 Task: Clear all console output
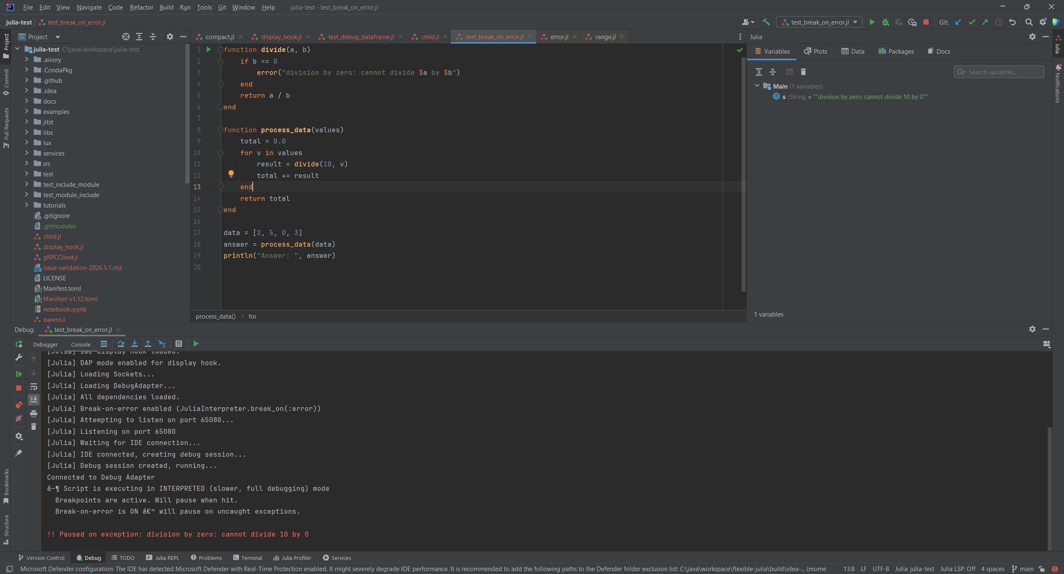pos(34,427)
